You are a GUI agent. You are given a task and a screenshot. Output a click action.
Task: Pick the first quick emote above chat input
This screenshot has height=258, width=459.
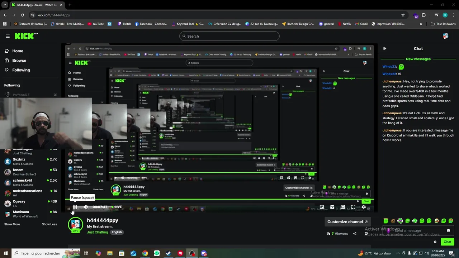[386, 221]
